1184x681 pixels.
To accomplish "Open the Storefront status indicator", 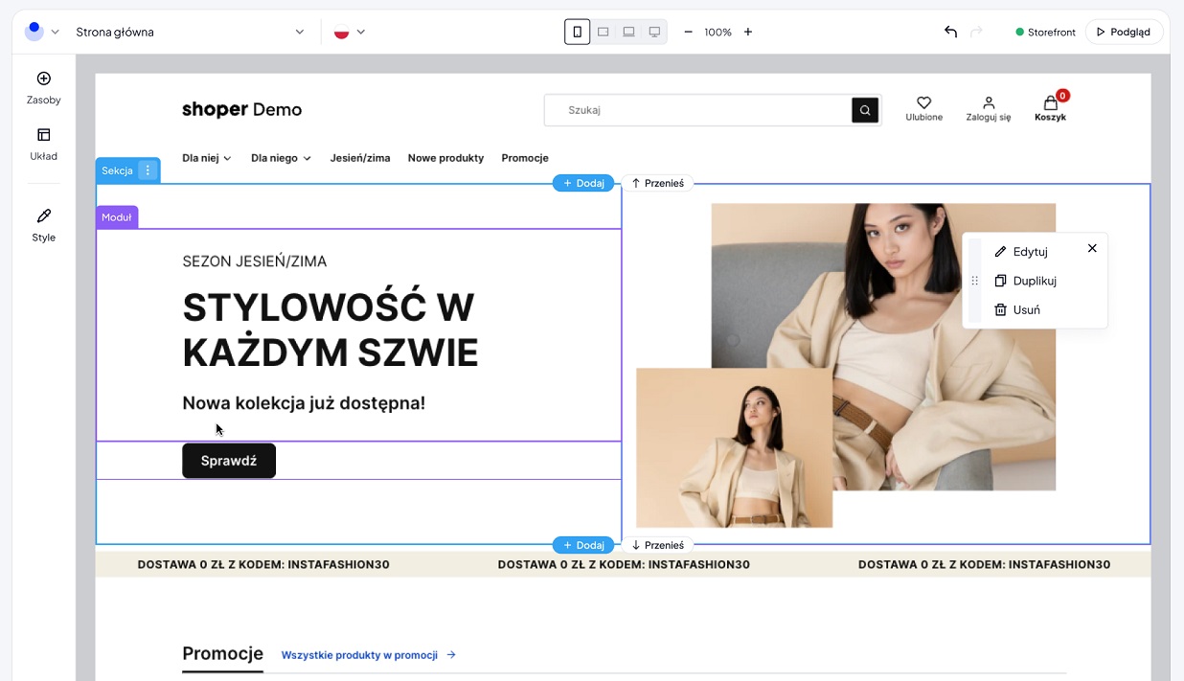I will 1046,32.
